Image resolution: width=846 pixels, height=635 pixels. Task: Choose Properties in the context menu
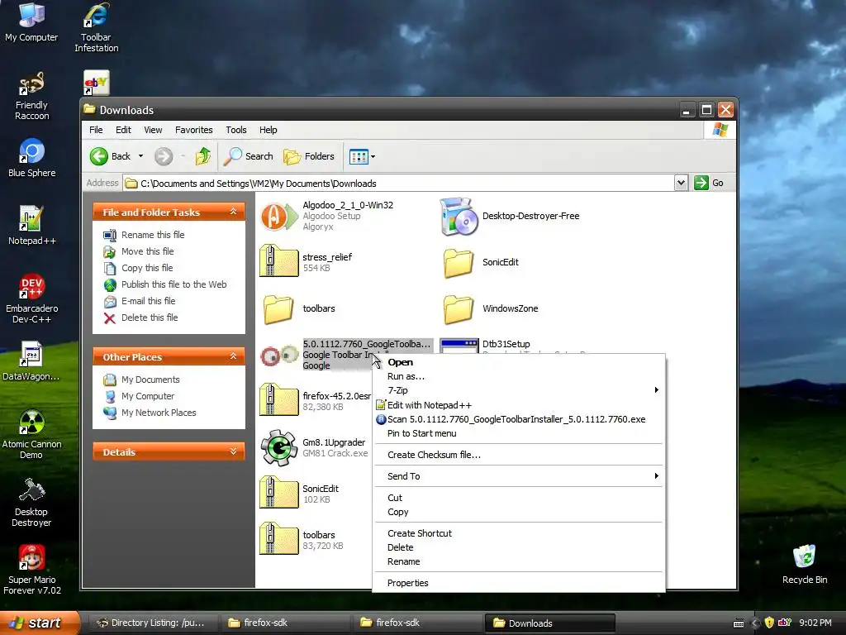pyautogui.click(x=519, y=583)
